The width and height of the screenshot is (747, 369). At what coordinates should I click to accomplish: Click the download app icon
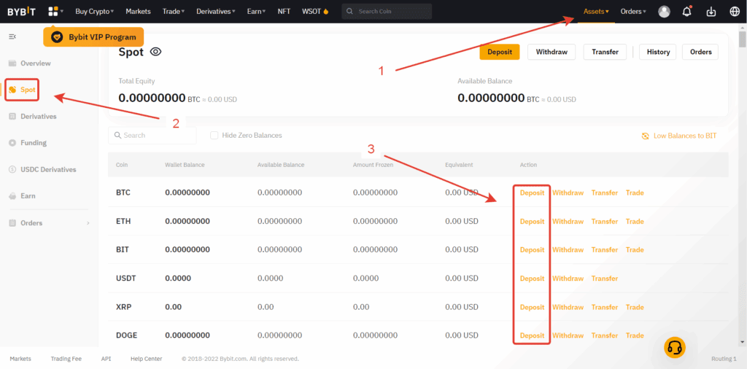click(x=711, y=12)
